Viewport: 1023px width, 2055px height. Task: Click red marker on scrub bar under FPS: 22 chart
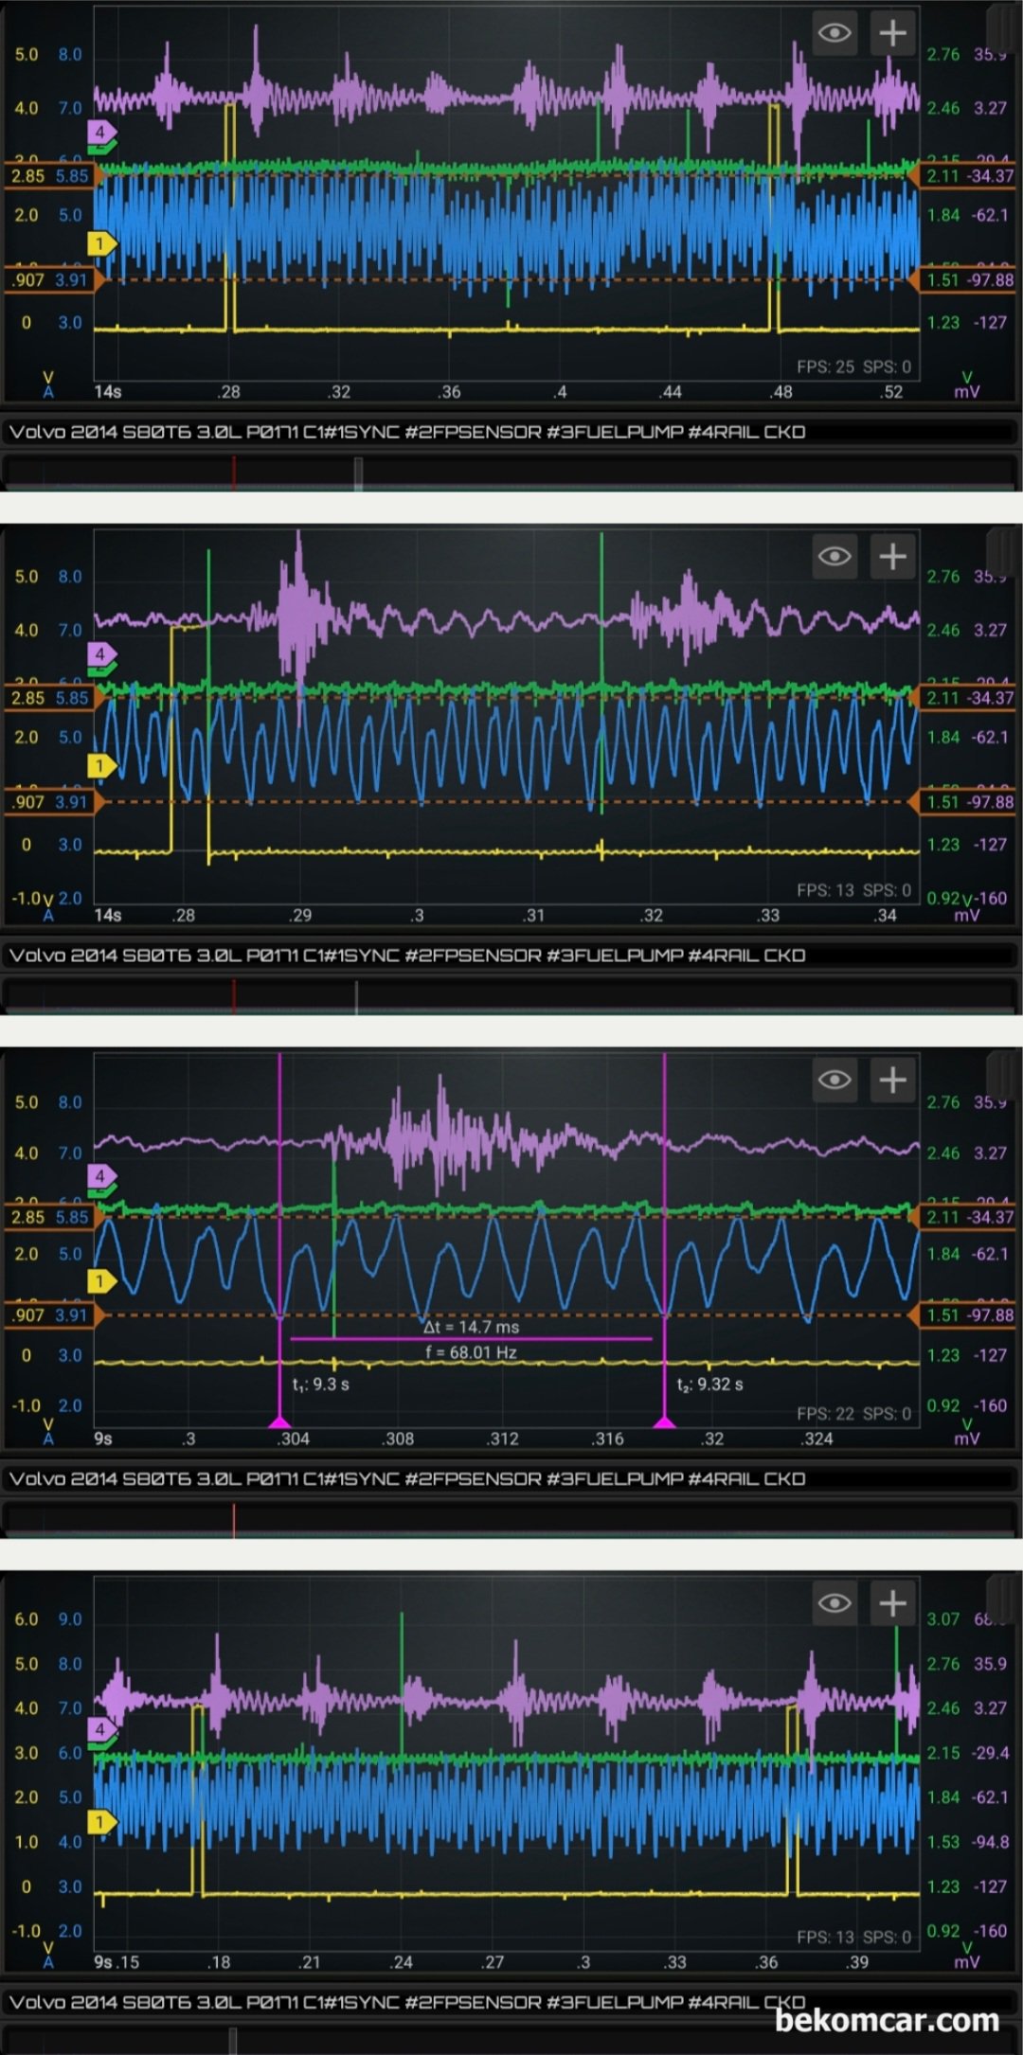[x=234, y=1519]
